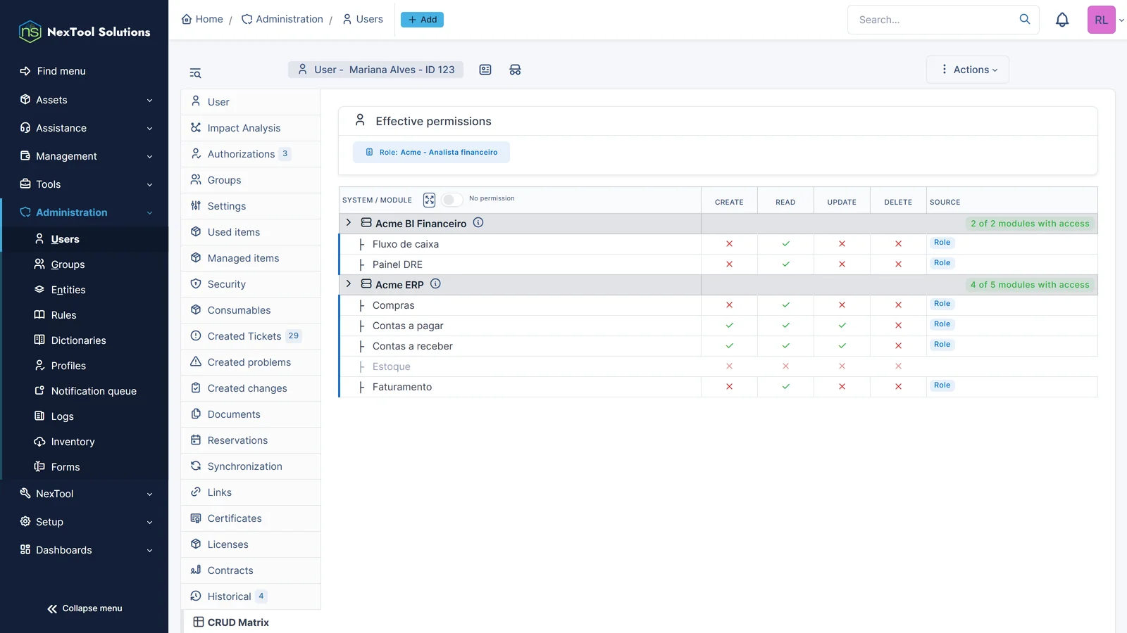The width and height of the screenshot is (1127, 633).
Task: Click the car icon next to the user title
Action: tap(515, 70)
